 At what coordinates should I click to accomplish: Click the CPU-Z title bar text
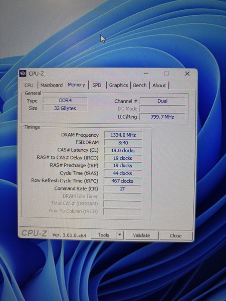point(36,74)
